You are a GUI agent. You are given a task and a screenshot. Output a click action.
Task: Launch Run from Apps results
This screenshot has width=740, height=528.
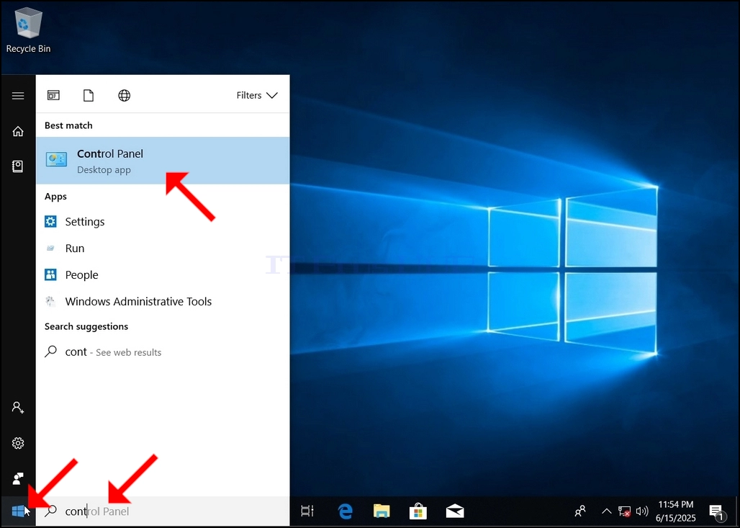point(163,249)
